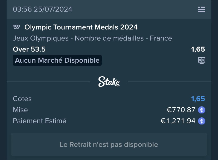Click the Paiement Estimé label
The width and height of the screenshot is (218, 160).
(x=39, y=121)
